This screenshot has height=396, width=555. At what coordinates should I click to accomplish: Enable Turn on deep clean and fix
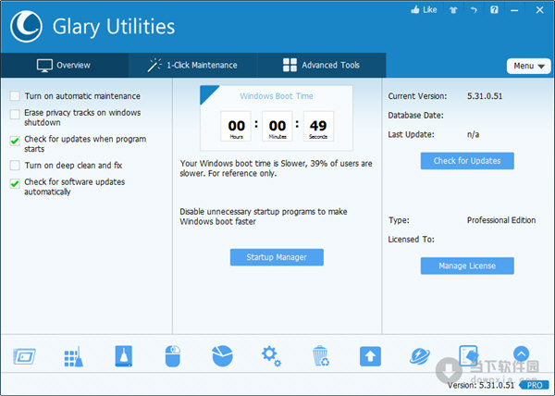point(15,166)
